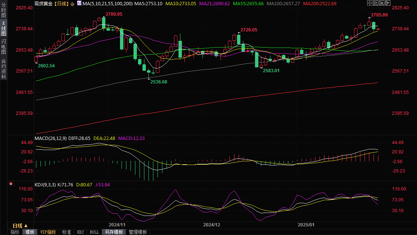Click the MA21:2690.62 value
Image resolution: width=417 pixels, height=235 pixels.
tap(214, 4)
